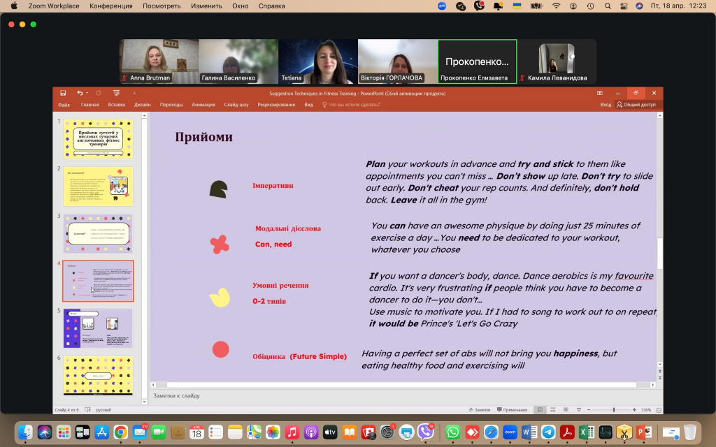Start slideshow from beginning icon in quick access

tap(115, 93)
